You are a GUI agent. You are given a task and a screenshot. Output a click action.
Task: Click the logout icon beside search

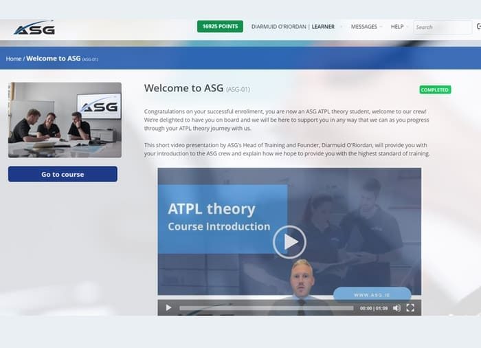click(x=478, y=27)
